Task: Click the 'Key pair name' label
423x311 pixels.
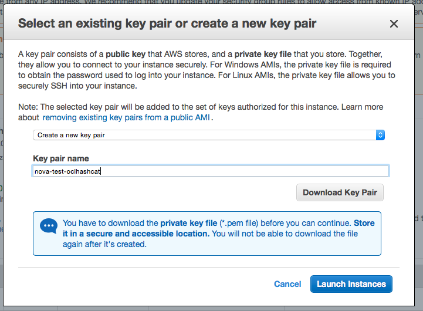Action: click(61, 158)
